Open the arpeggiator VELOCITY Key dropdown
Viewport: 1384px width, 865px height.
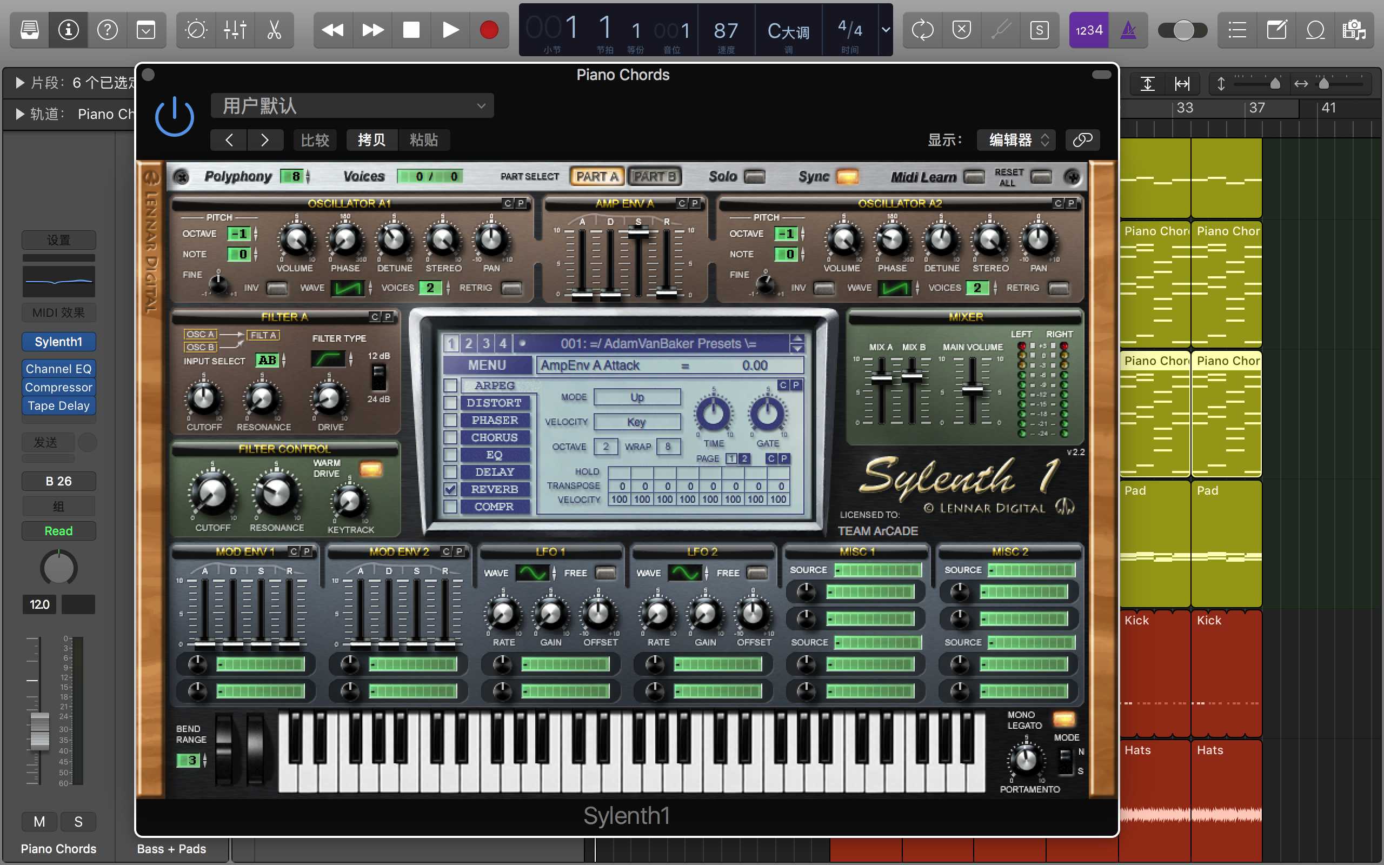click(x=637, y=422)
